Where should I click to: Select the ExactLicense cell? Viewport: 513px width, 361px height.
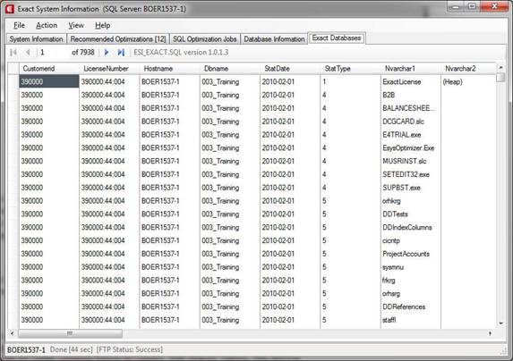pos(410,81)
